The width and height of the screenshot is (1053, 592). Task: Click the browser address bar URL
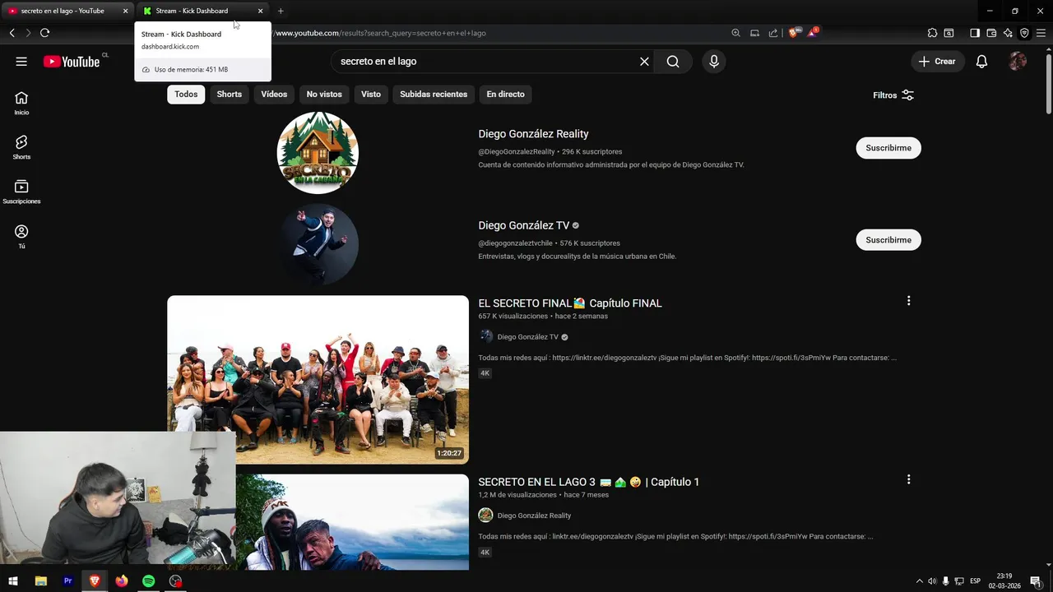(x=380, y=33)
